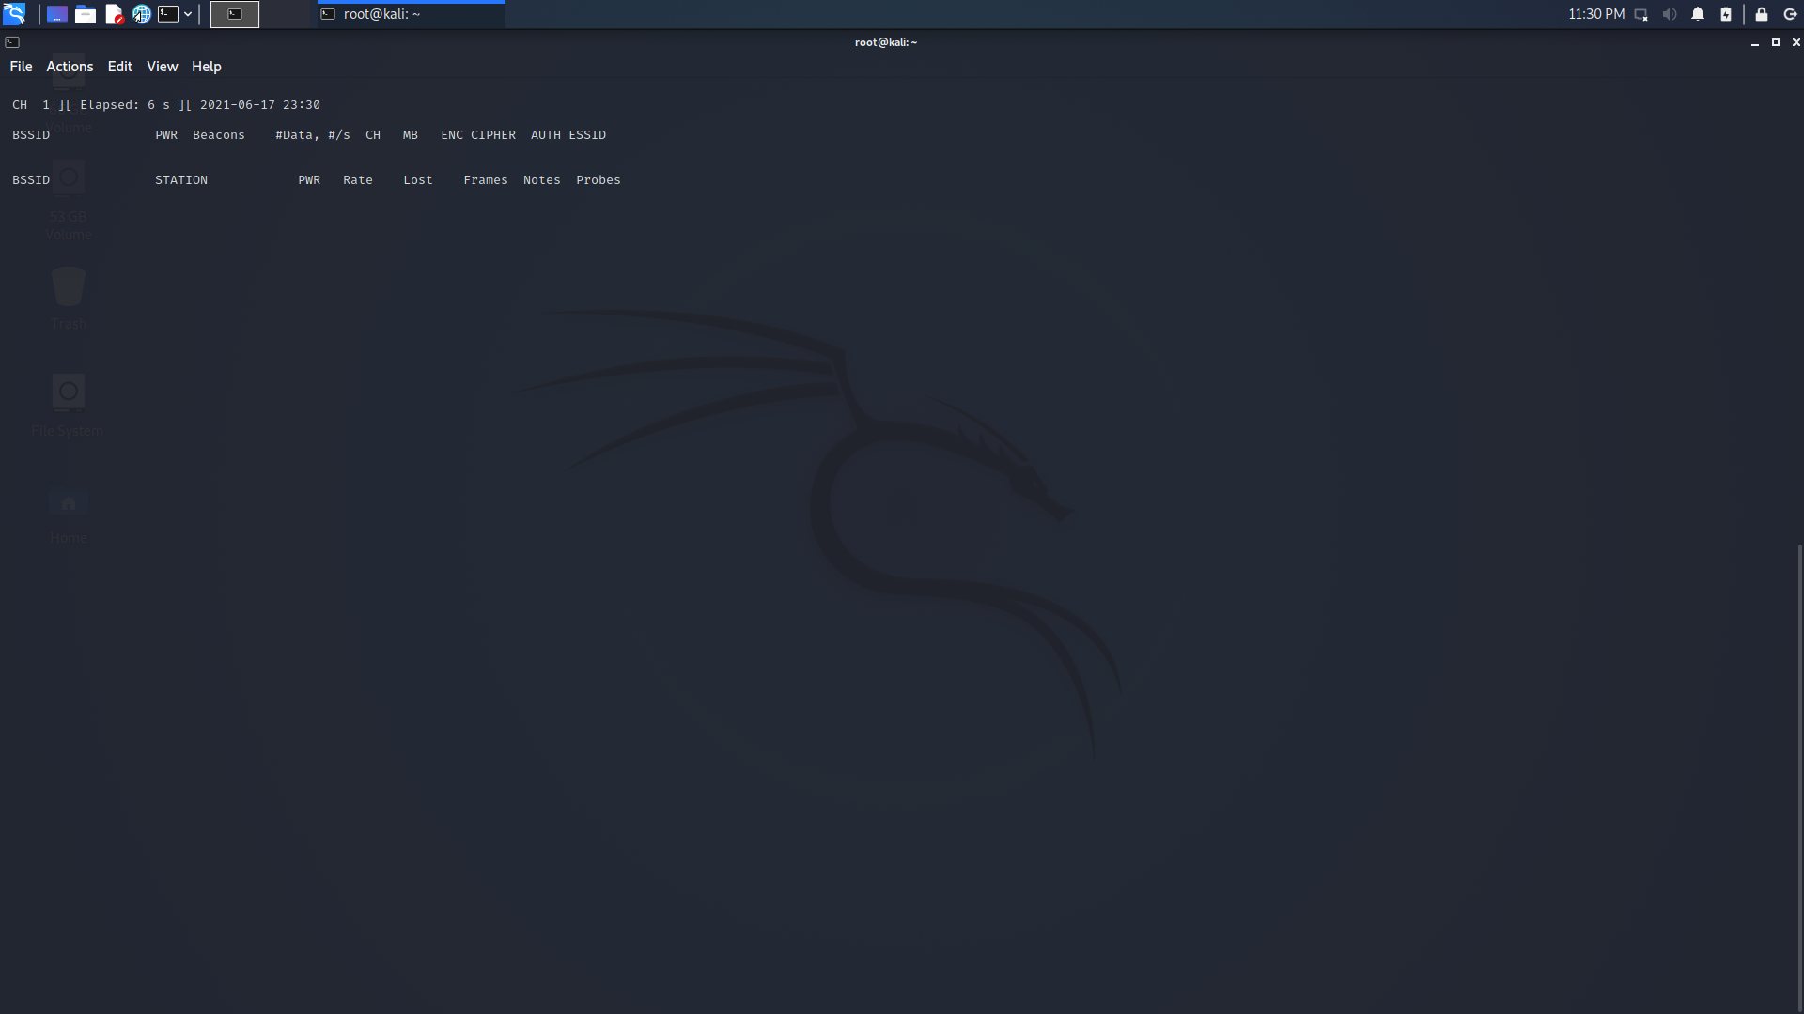1804x1014 pixels.
Task: Open the terminal File menu
Action: tap(21, 67)
